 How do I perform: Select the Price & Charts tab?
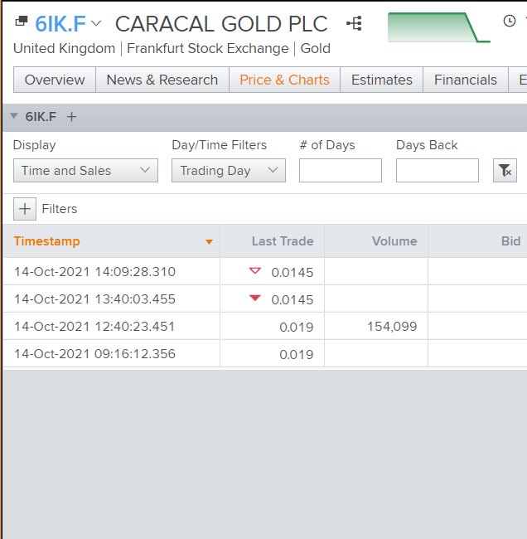284,80
